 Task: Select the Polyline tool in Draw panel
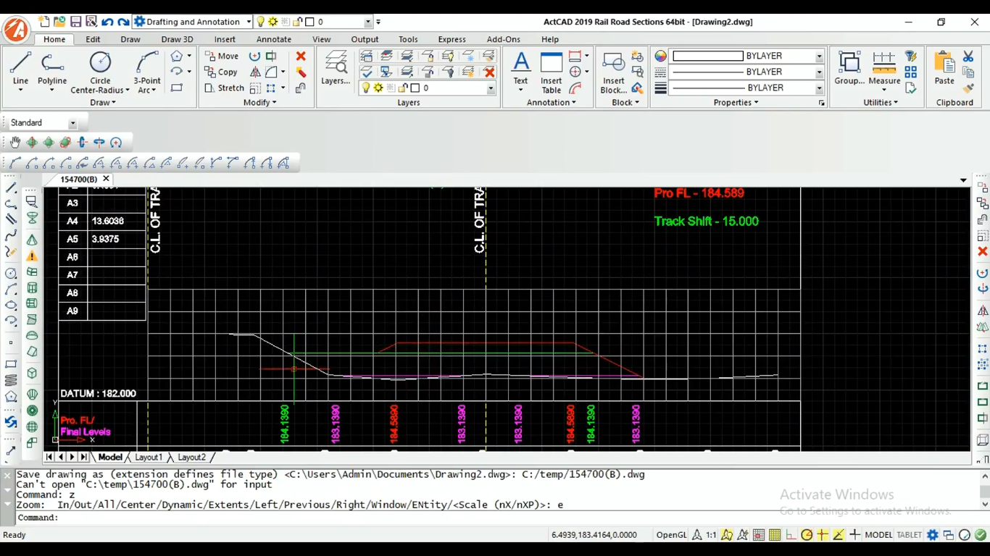tap(52, 71)
